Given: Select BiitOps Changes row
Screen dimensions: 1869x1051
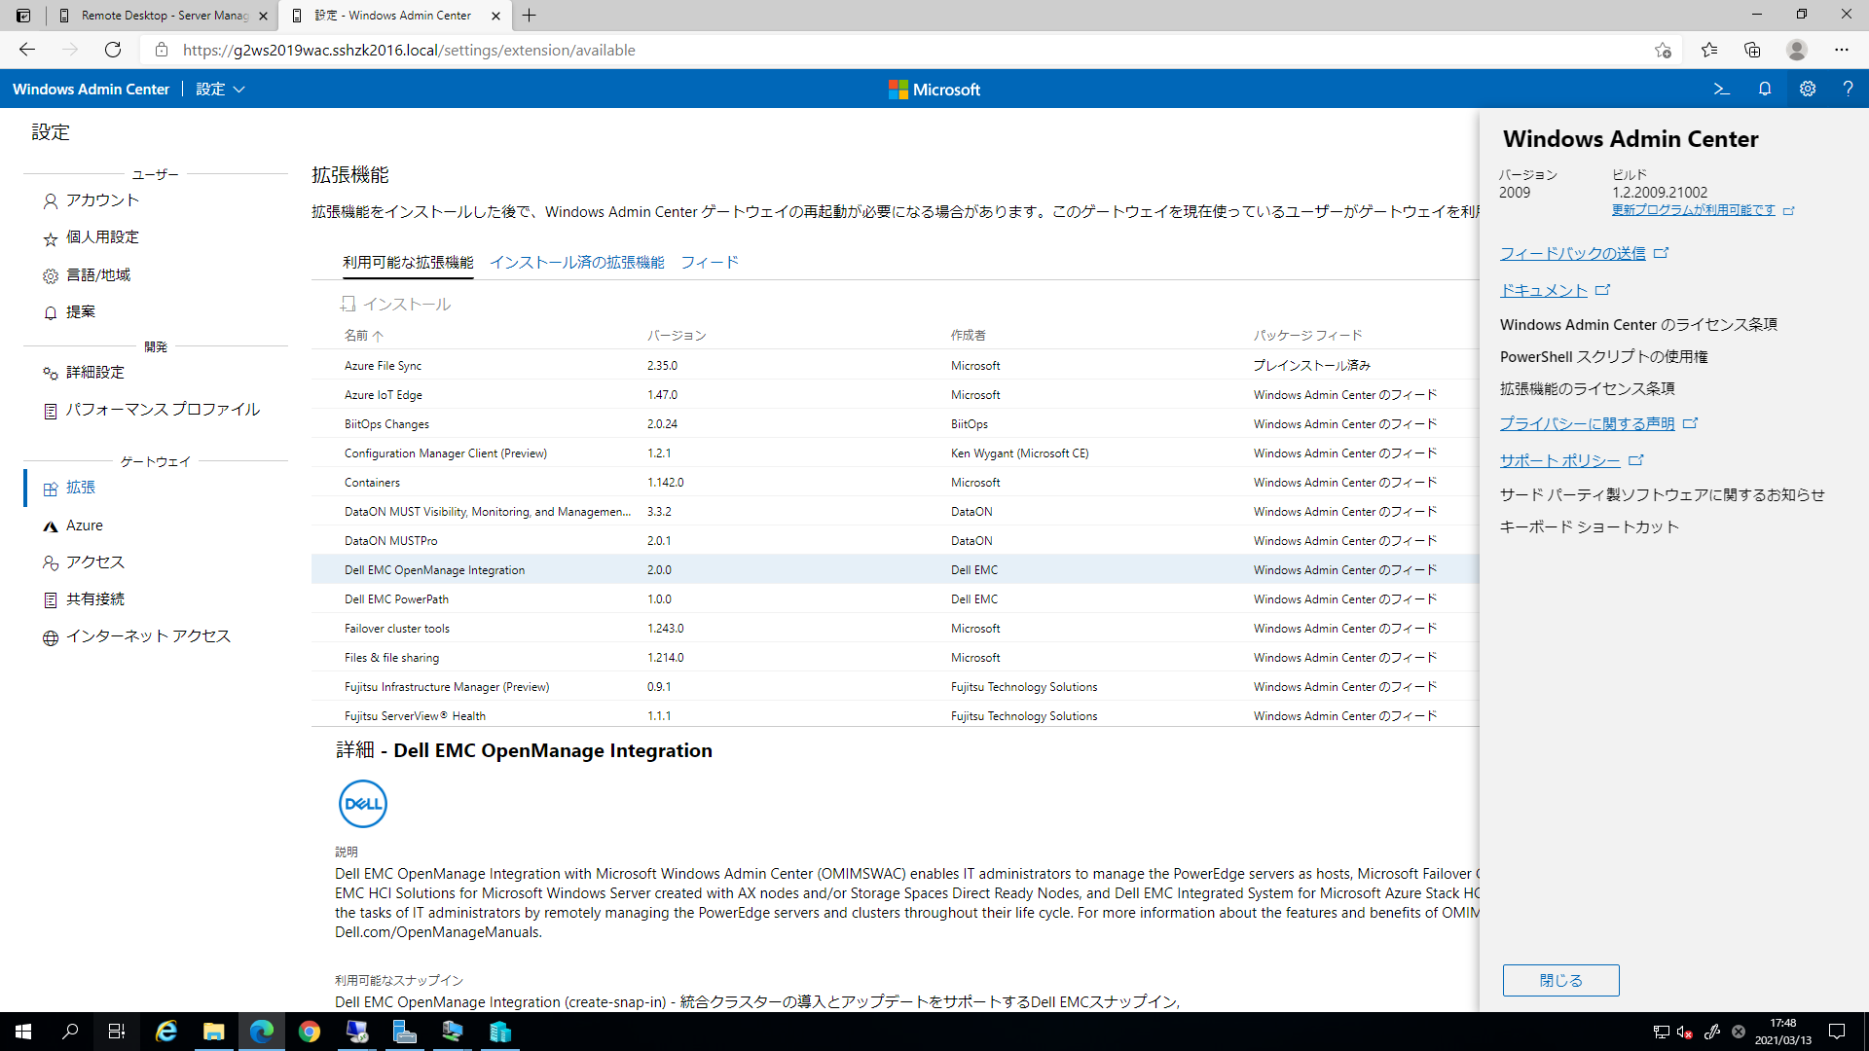Looking at the screenshot, I should pyautogui.click(x=896, y=423).
